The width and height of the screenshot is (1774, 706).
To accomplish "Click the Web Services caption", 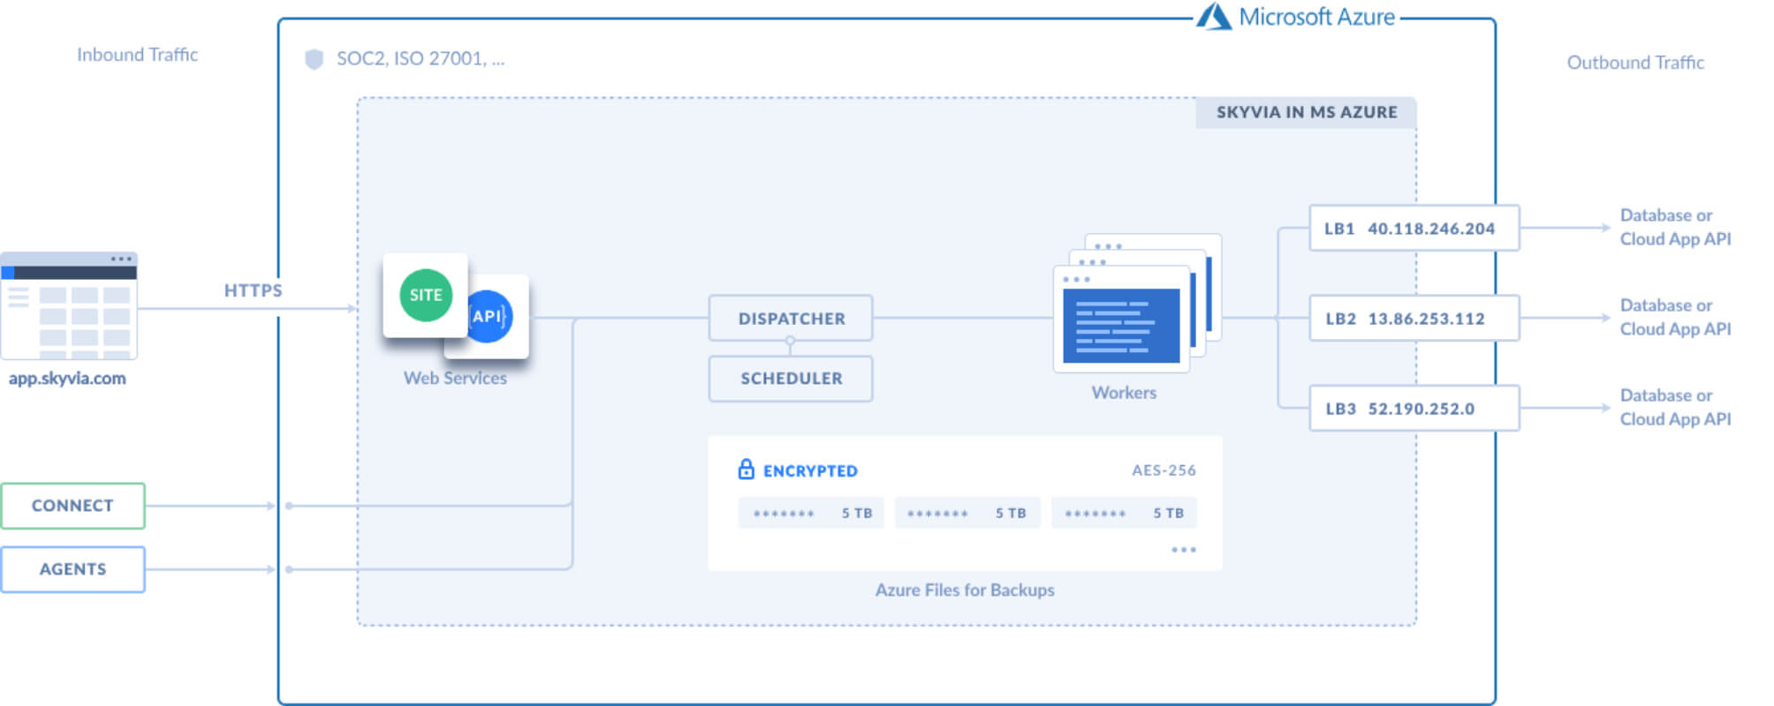I will tap(455, 378).
